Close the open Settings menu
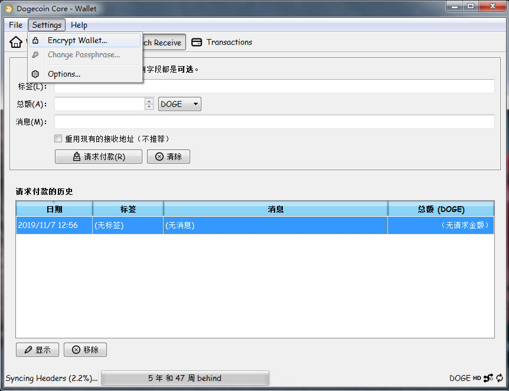Viewport: 509px width, 391px height. (x=47, y=25)
